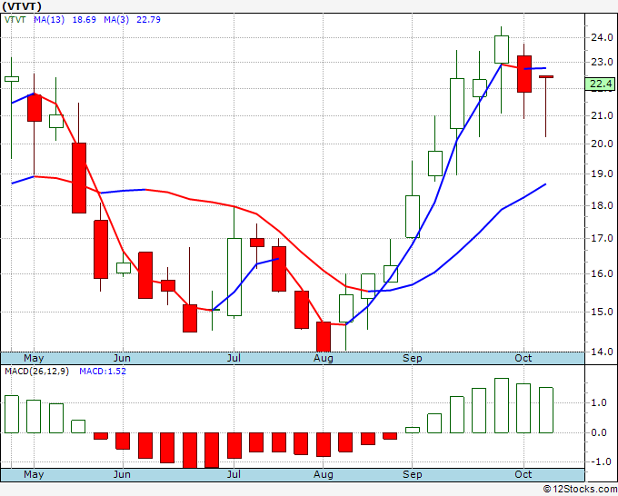The image size is (618, 496).
Task: Click the 16.0 price axis label
Action: point(602,273)
